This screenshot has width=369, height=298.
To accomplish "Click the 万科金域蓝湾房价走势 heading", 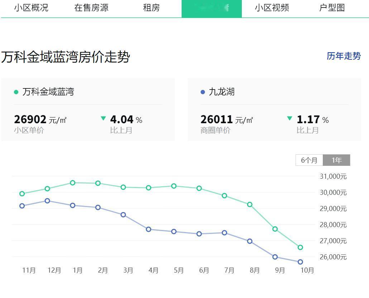I will 66,57.
